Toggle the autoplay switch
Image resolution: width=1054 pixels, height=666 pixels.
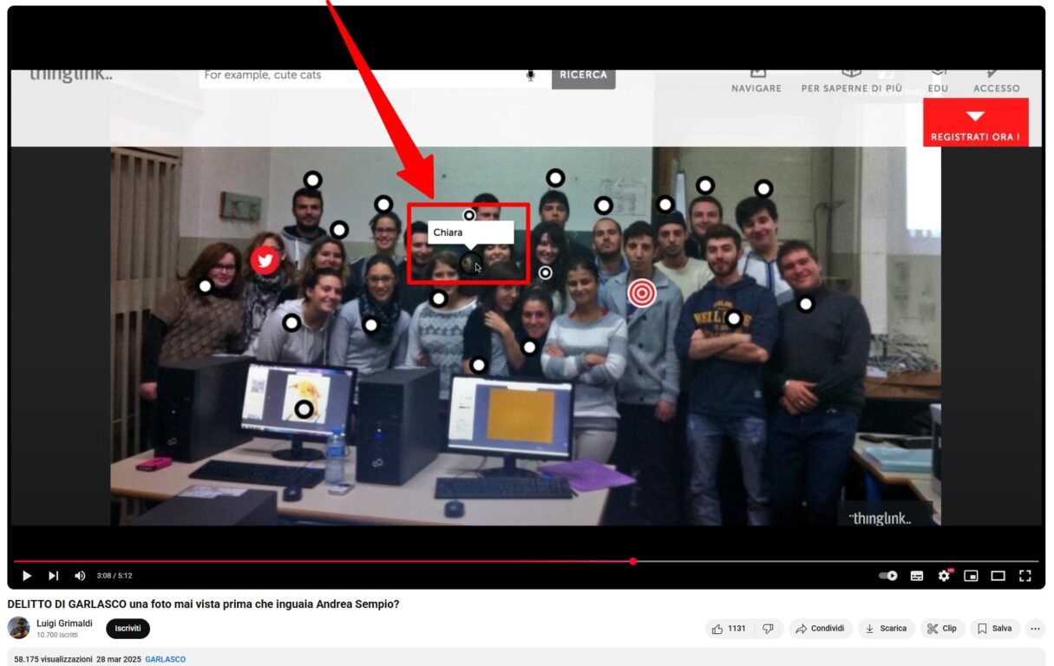[x=888, y=576]
